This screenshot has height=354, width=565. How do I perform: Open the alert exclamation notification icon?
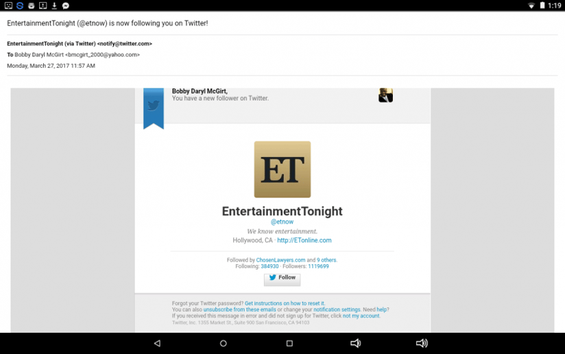point(43,5)
